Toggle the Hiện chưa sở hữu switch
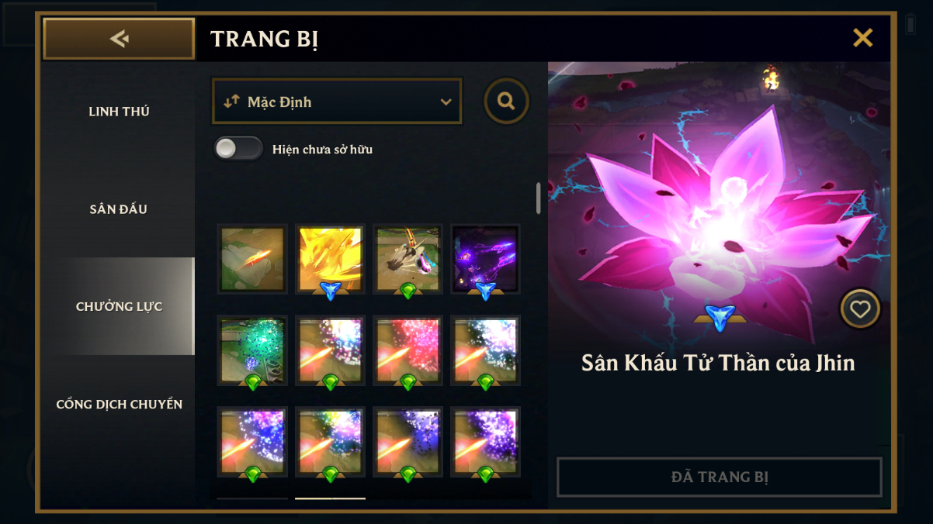The height and width of the screenshot is (524, 933). [238, 149]
